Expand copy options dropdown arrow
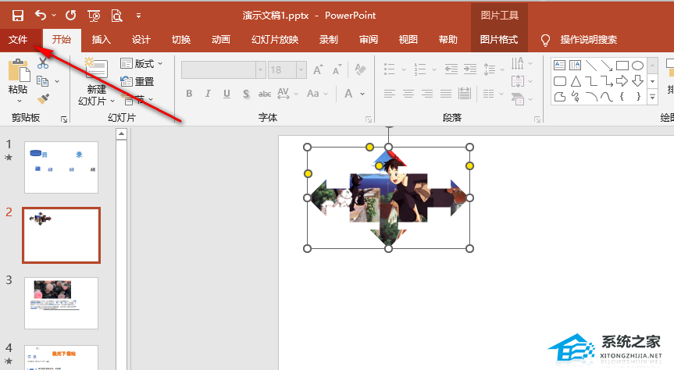This screenshot has height=370, width=674. (x=57, y=81)
